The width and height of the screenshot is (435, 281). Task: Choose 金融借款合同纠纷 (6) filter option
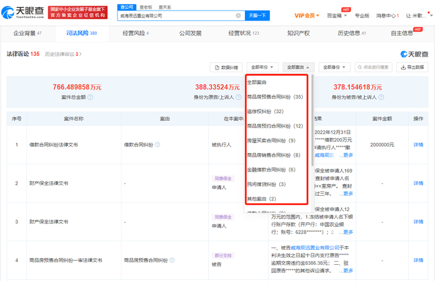point(271,170)
